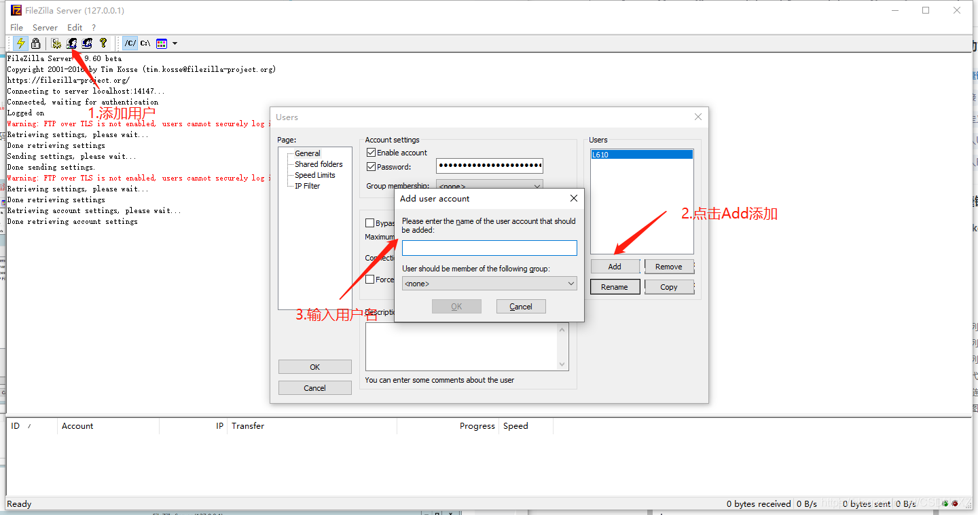Click the Transfer column header
Screen dimensions: 978x515
[x=312, y=426]
